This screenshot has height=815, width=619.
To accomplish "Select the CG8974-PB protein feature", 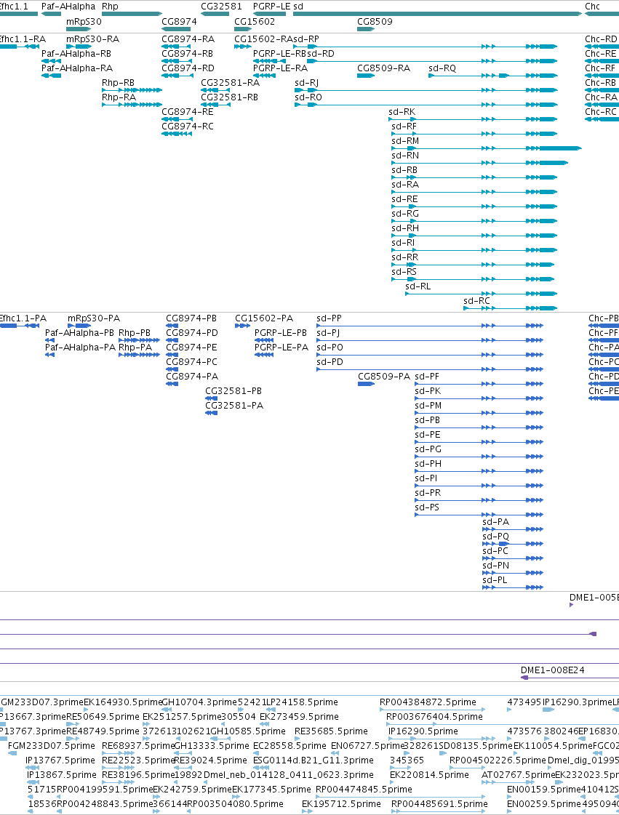I will [172, 326].
